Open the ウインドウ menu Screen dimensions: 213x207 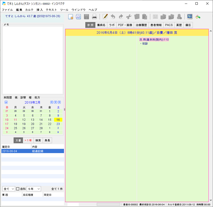[x=78, y=10]
